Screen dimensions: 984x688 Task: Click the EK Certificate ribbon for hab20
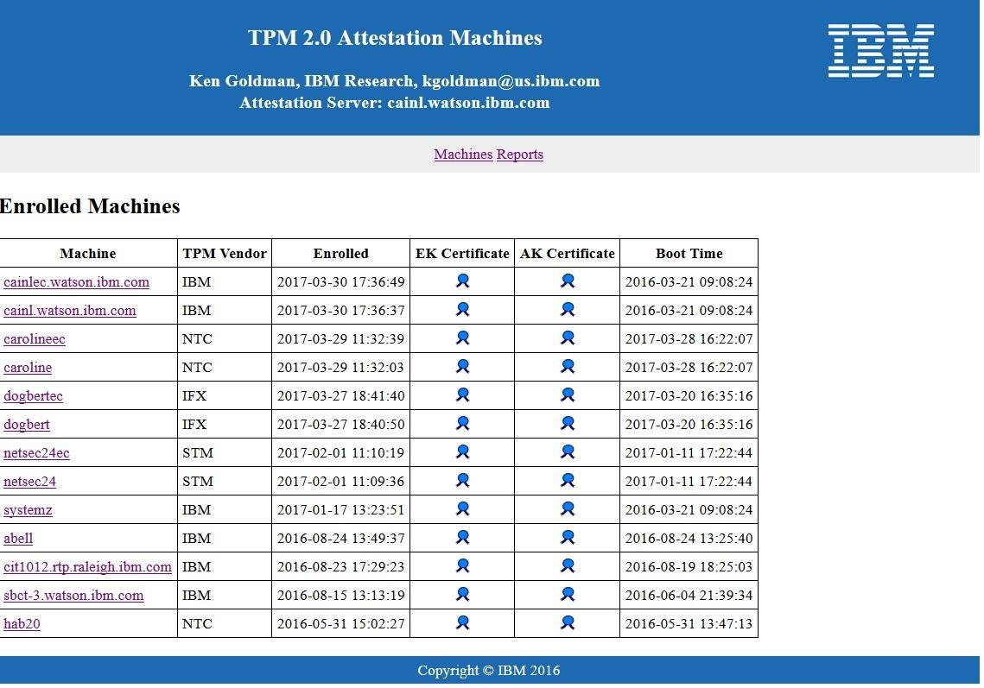click(x=462, y=622)
